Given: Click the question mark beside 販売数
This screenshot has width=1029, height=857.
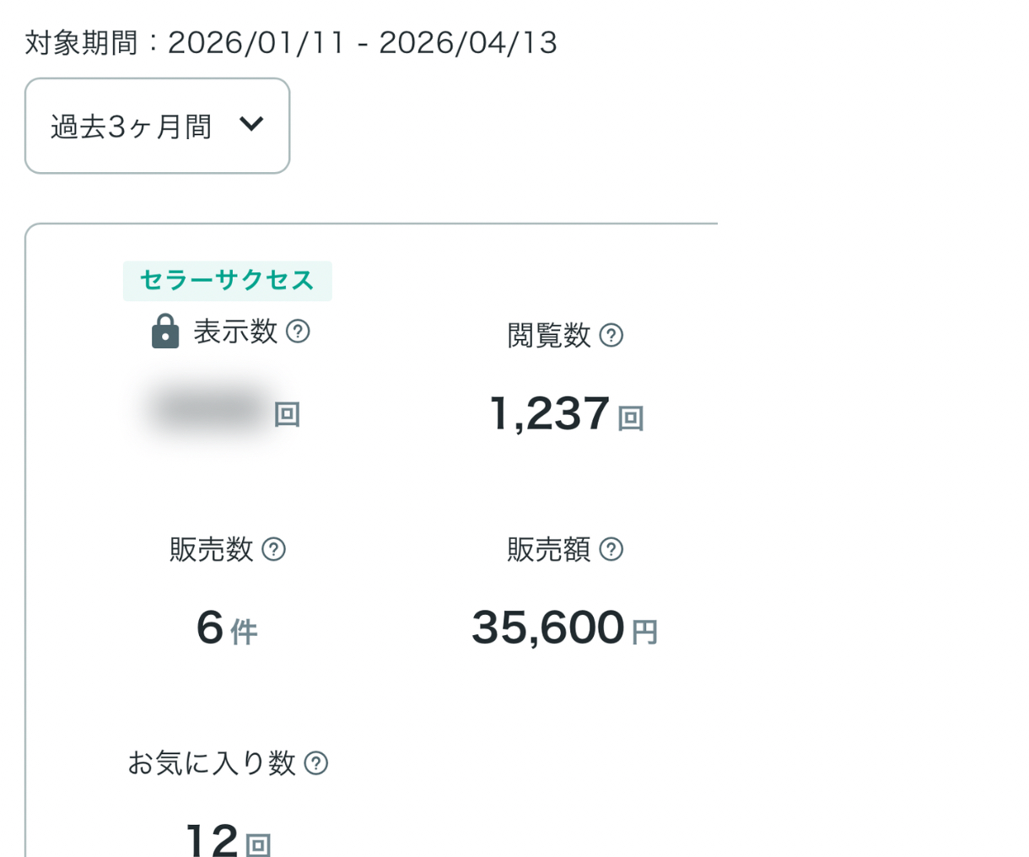Looking at the screenshot, I should tap(273, 549).
